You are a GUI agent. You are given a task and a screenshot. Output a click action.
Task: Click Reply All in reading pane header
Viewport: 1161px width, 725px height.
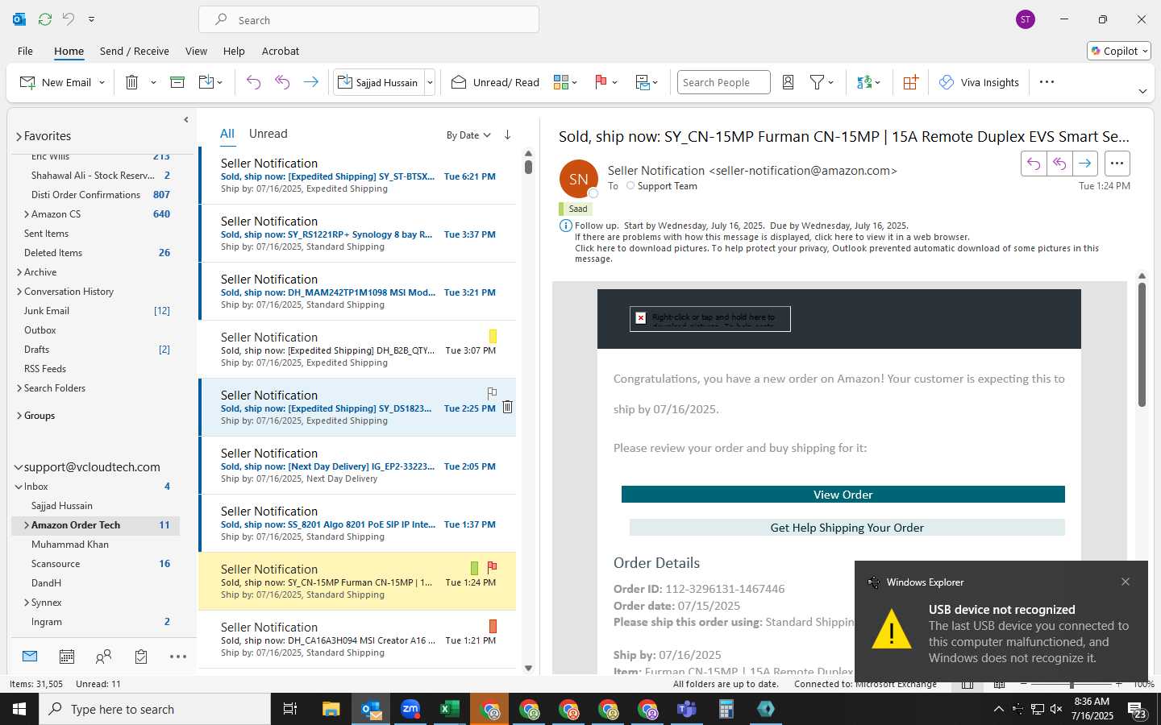point(1059,164)
